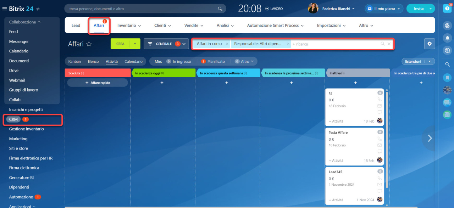Toggle the 'Pianificato' counter filter
Viewport: 454px width, 208px height.
[x=213, y=61]
